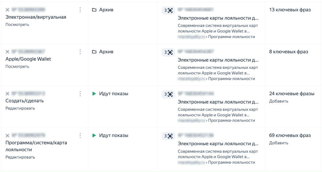Open options menu for Программа/система/карта лояльности

coord(80,135)
